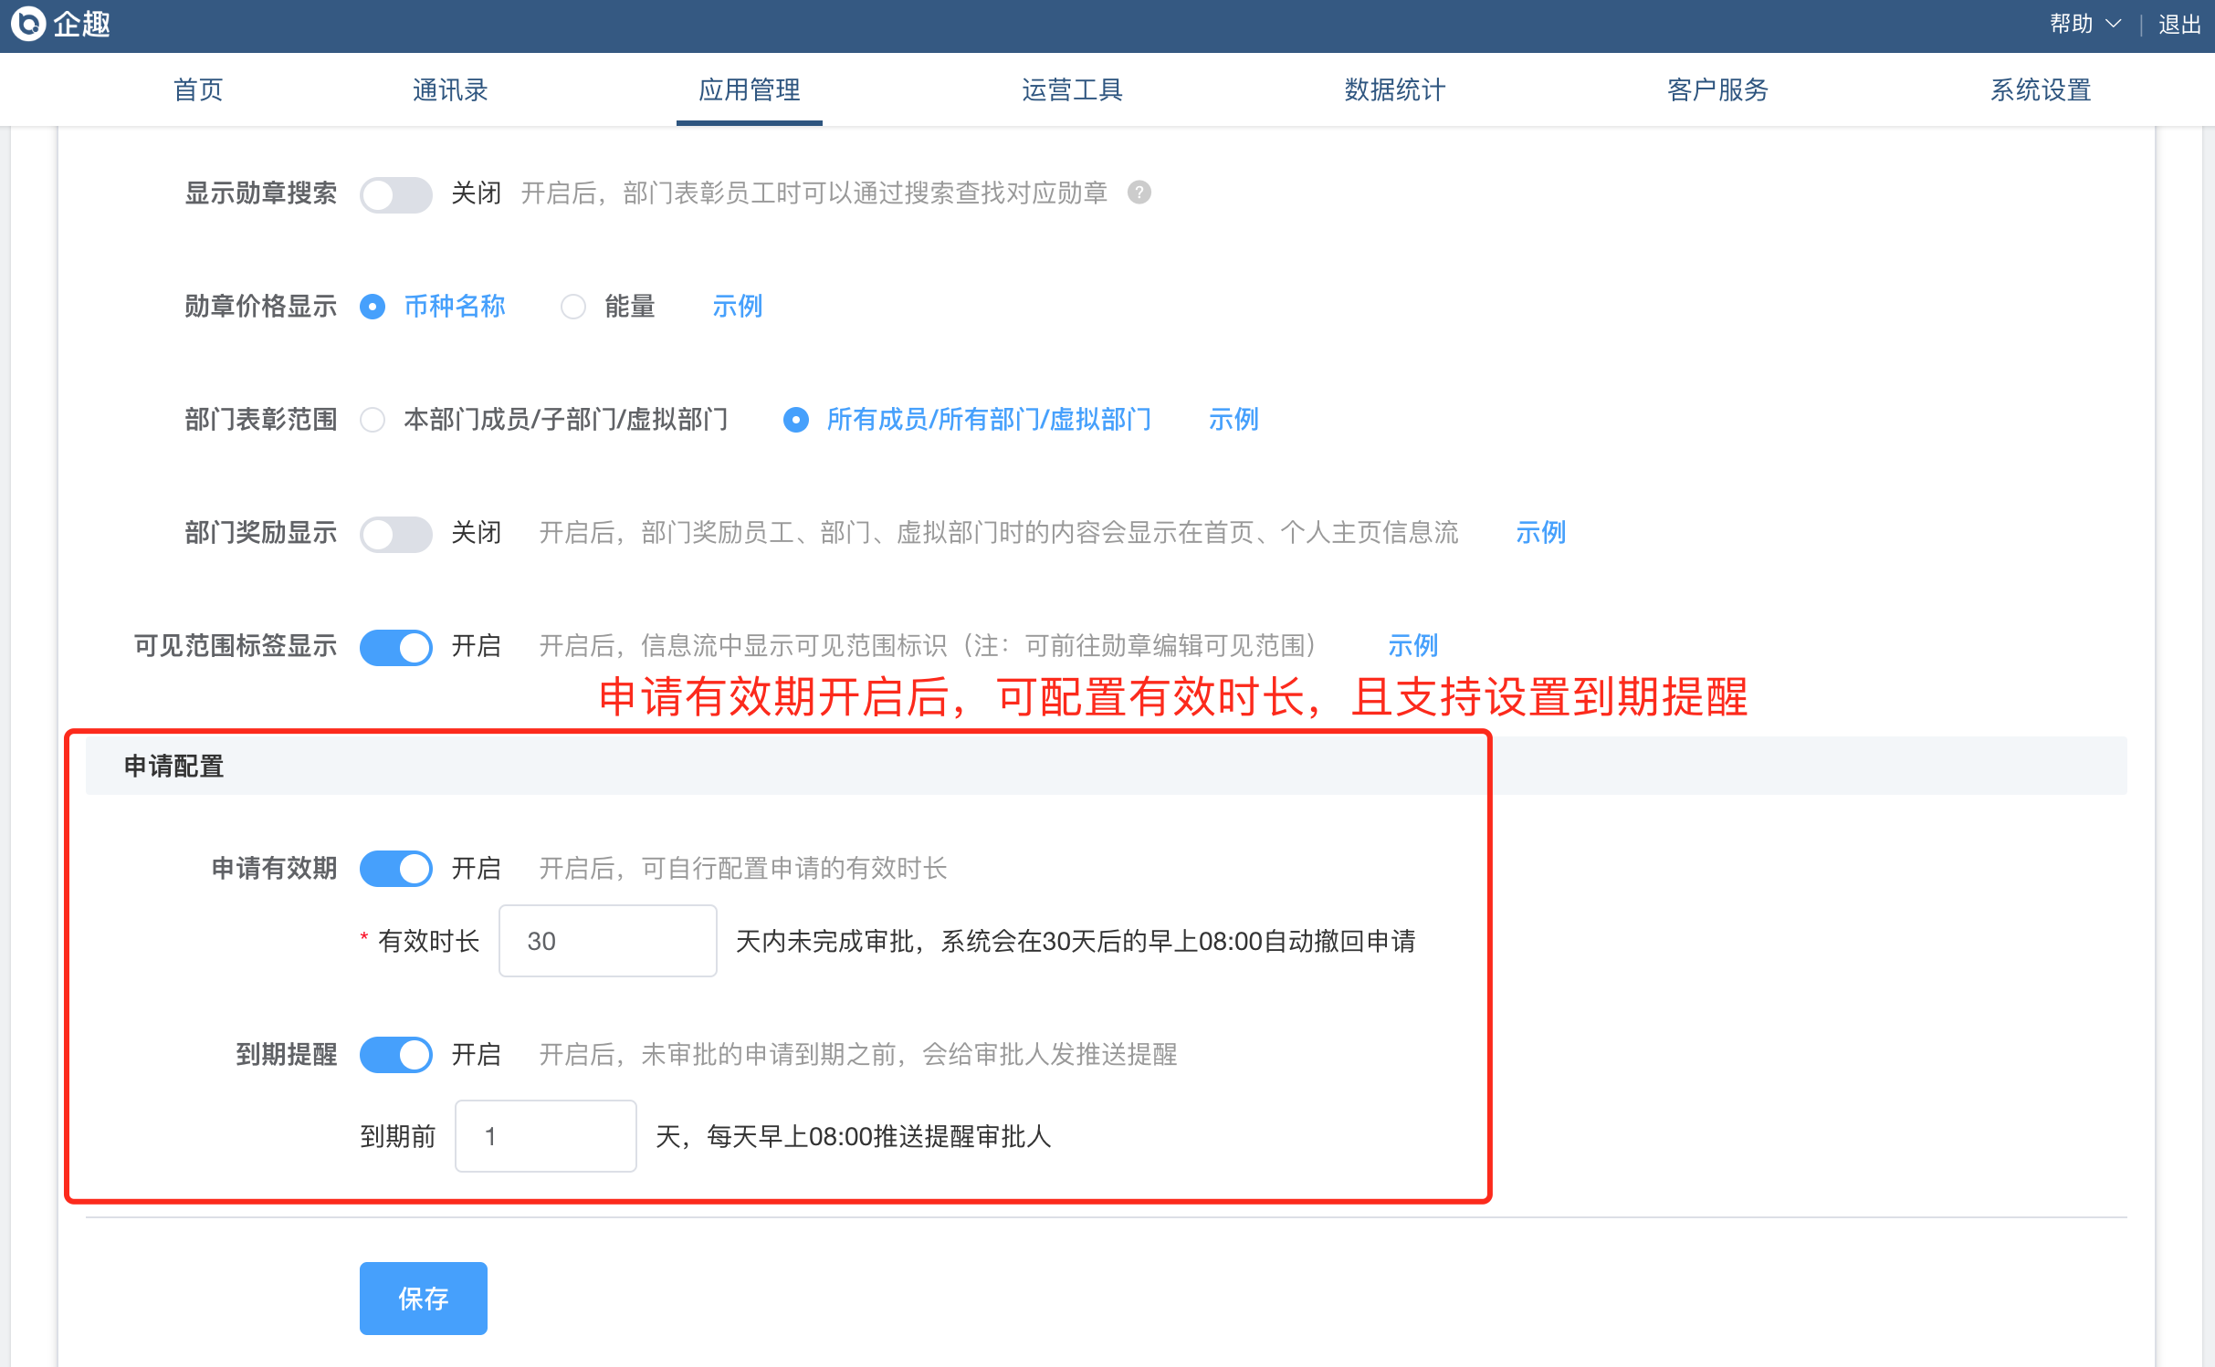
Task: Open the 首页 tab
Action: coord(198,89)
